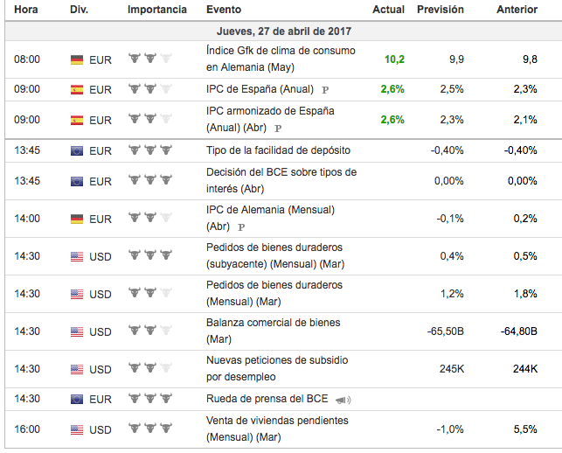Click the Anterior column header
Viewport: 562px width, 453px height.
pyautogui.click(x=517, y=10)
